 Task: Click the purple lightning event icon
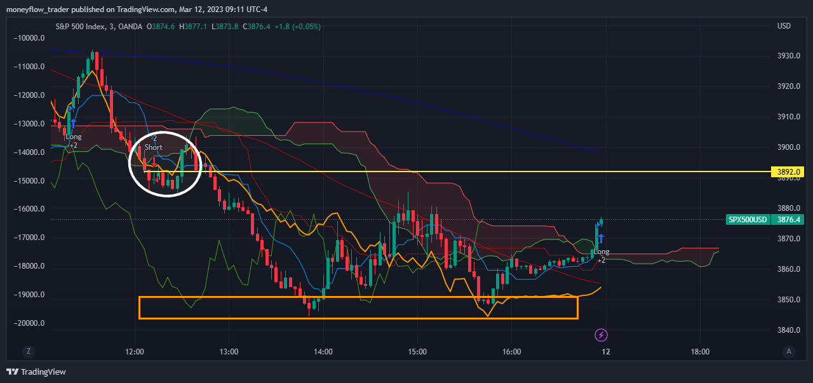pos(601,334)
